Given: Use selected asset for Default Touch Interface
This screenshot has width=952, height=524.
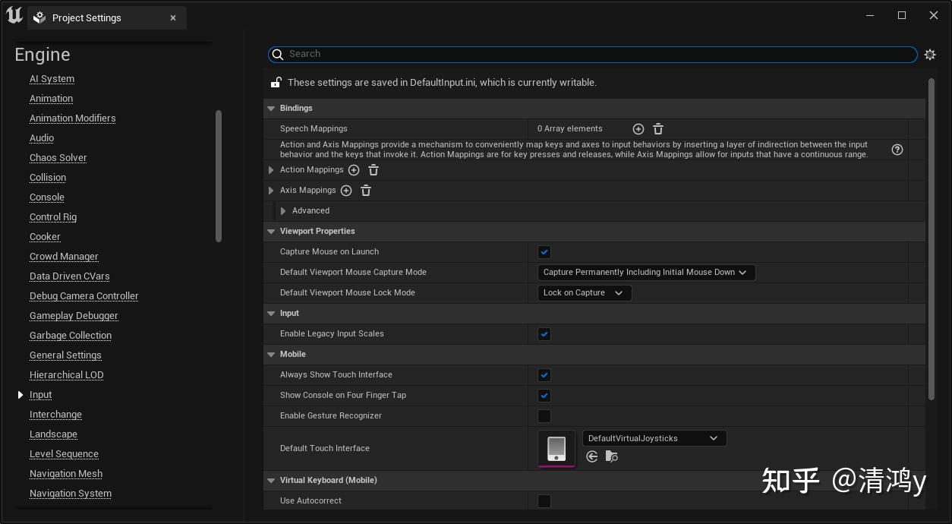Looking at the screenshot, I should point(592,456).
